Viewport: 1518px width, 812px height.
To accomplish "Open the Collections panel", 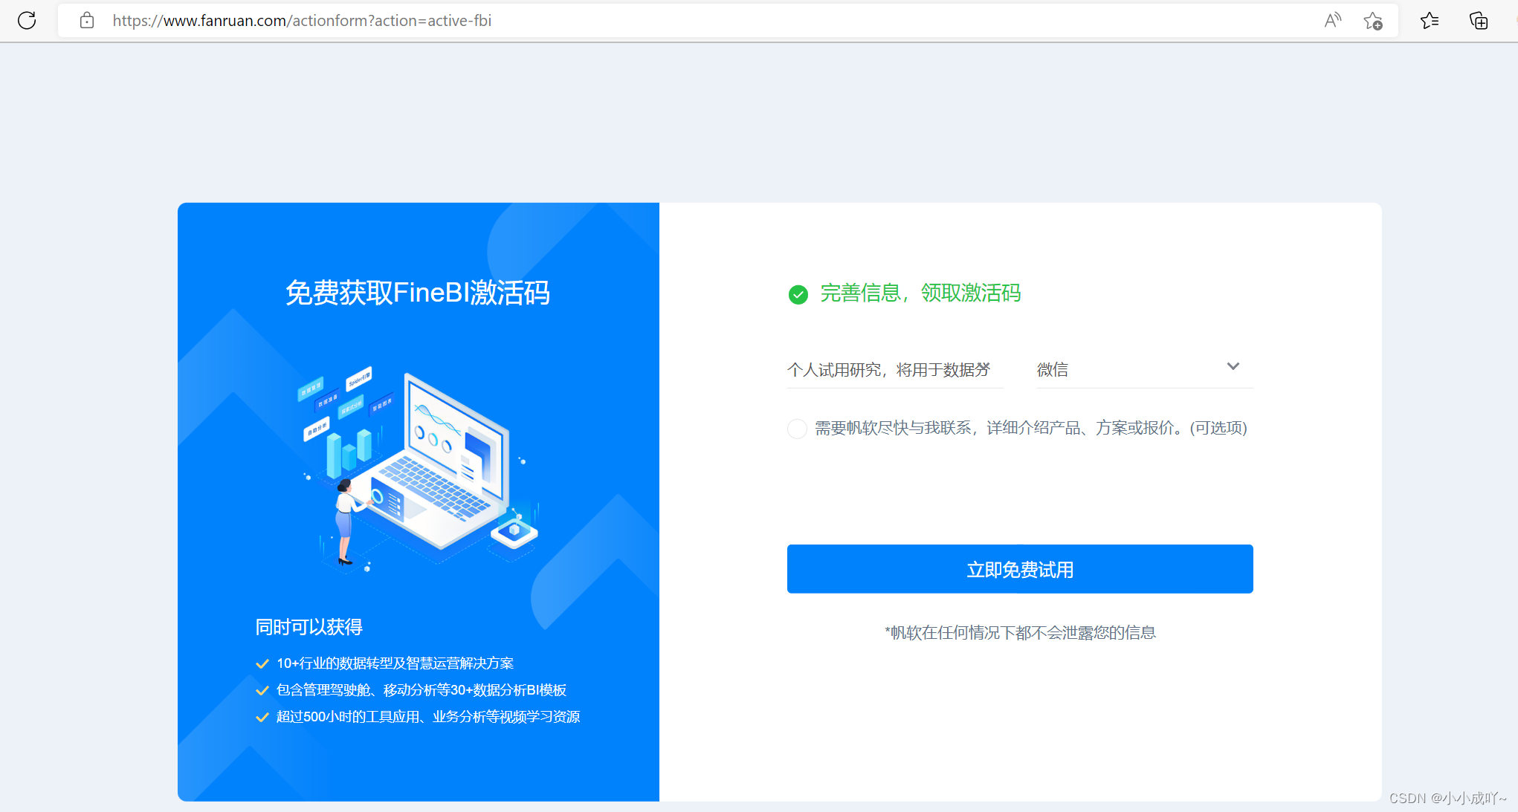I will (x=1479, y=21).
